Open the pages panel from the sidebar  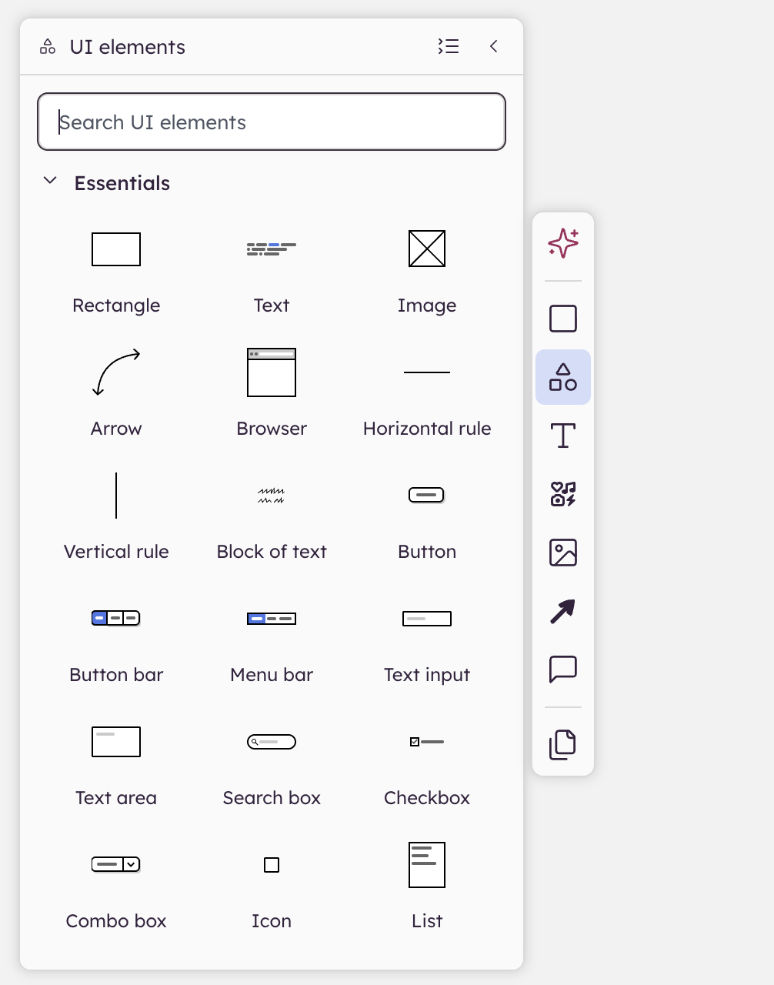point(562,743)
